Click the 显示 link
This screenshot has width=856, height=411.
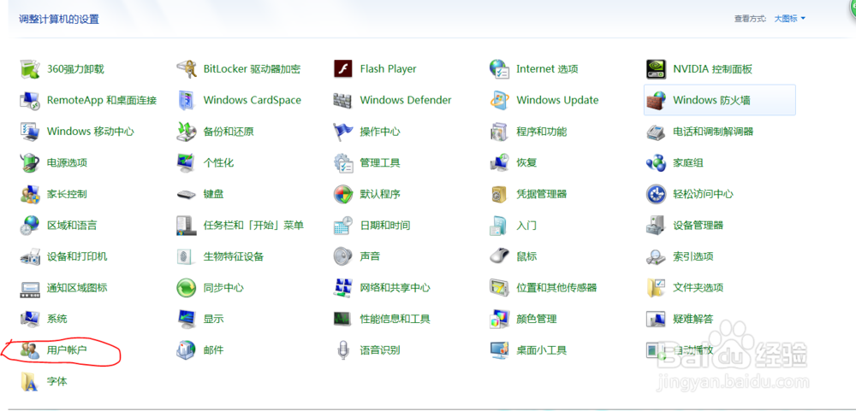213,319
